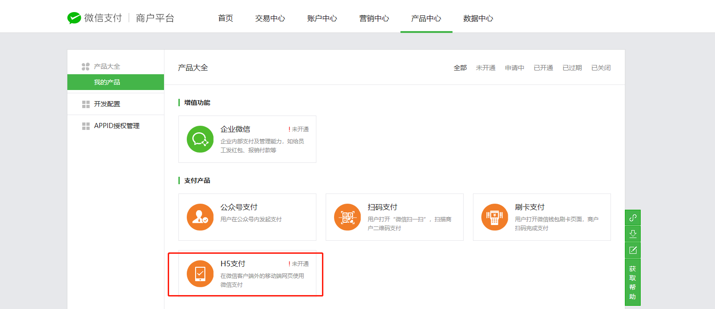Click the 企业微信 green chat icon
Image resolution: width=715 pixels, height=309 pixels.
coord(200,139)
